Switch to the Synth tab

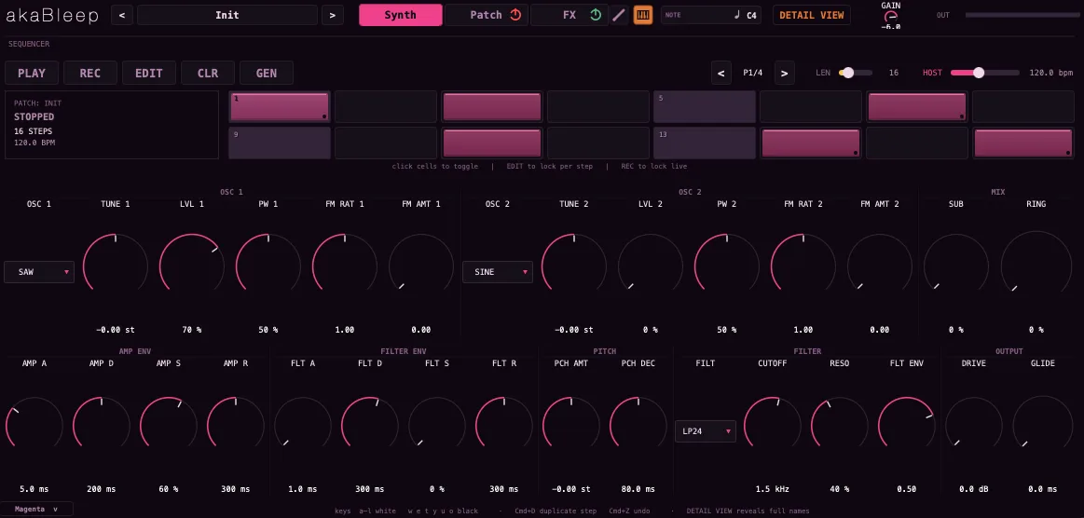[x=400, y=15]
